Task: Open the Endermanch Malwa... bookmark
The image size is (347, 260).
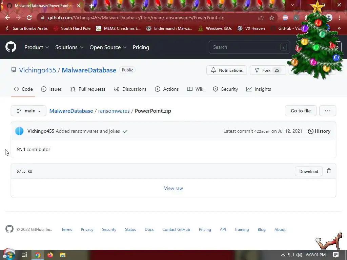Action: (169, 28)
